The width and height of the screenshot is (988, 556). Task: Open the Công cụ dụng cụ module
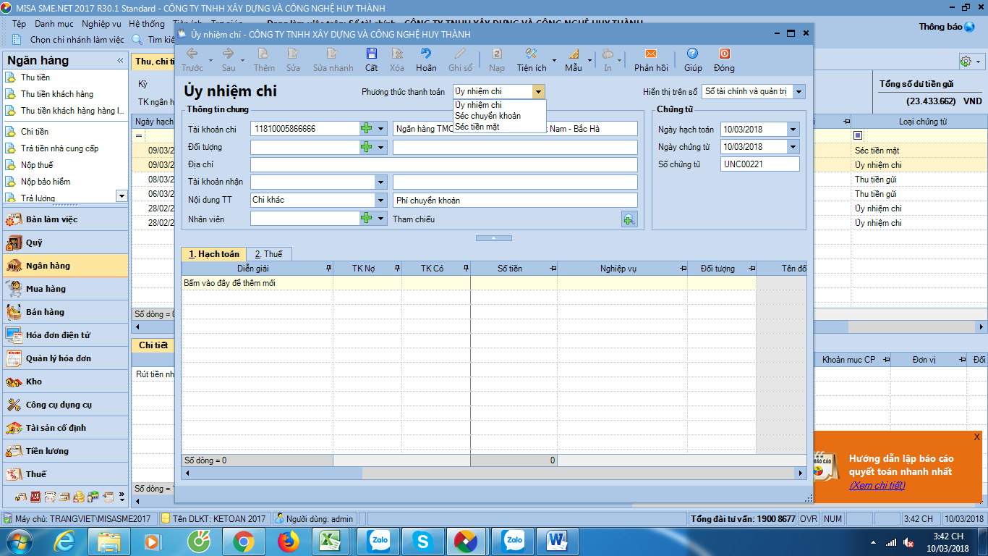coord(65,405)
